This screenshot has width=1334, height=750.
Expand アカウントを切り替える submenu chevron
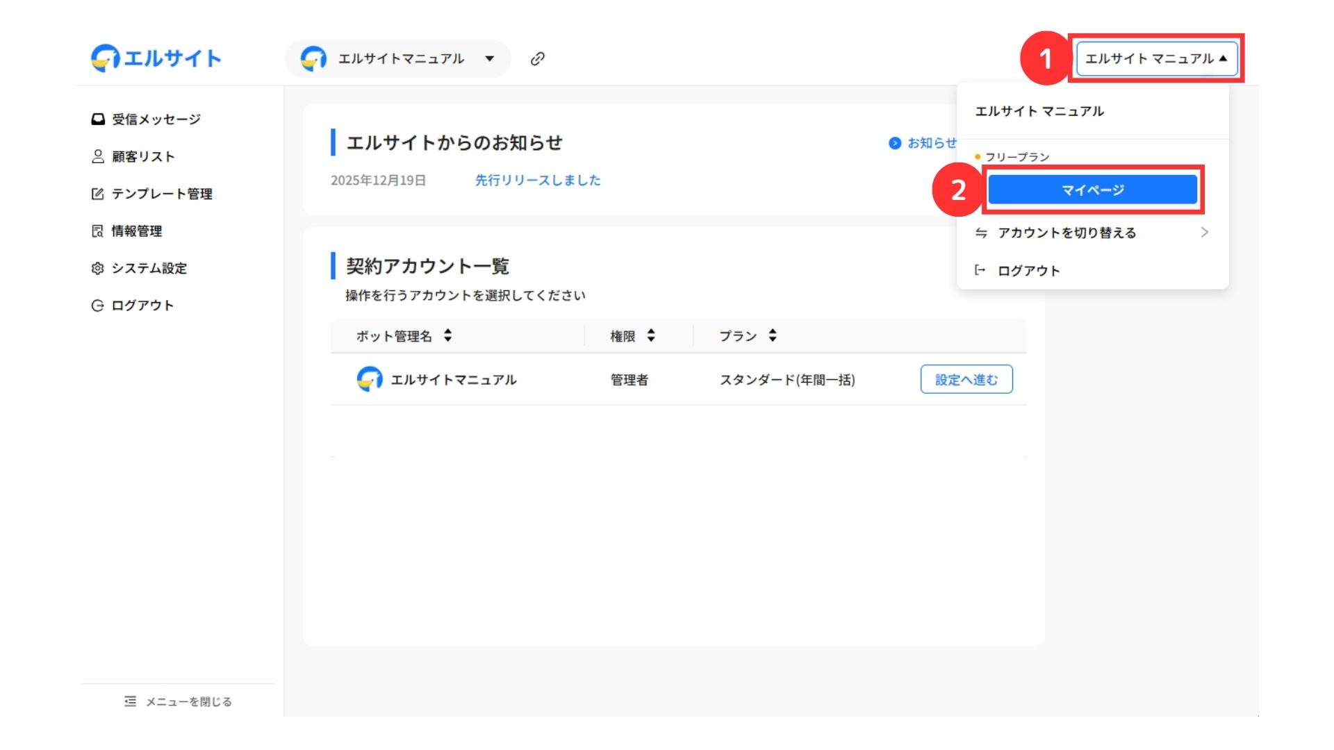[x=1204, y=233]
